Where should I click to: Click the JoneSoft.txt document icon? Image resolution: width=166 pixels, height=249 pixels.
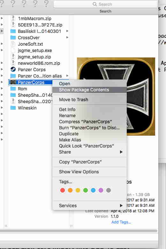13,44
